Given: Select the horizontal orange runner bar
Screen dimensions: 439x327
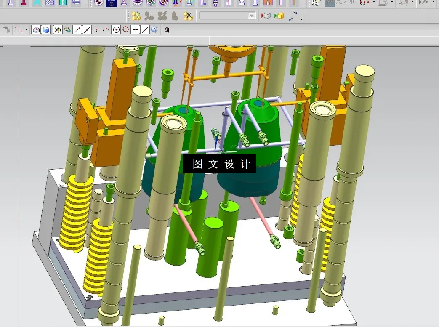Looking at the screenshot, I should tap(227, 75).
